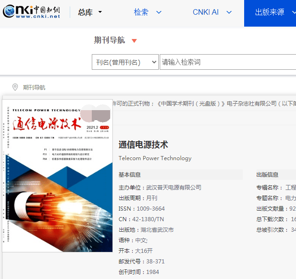
Task: Click the 通信电源技术 journal cover image
Action: 57,175
